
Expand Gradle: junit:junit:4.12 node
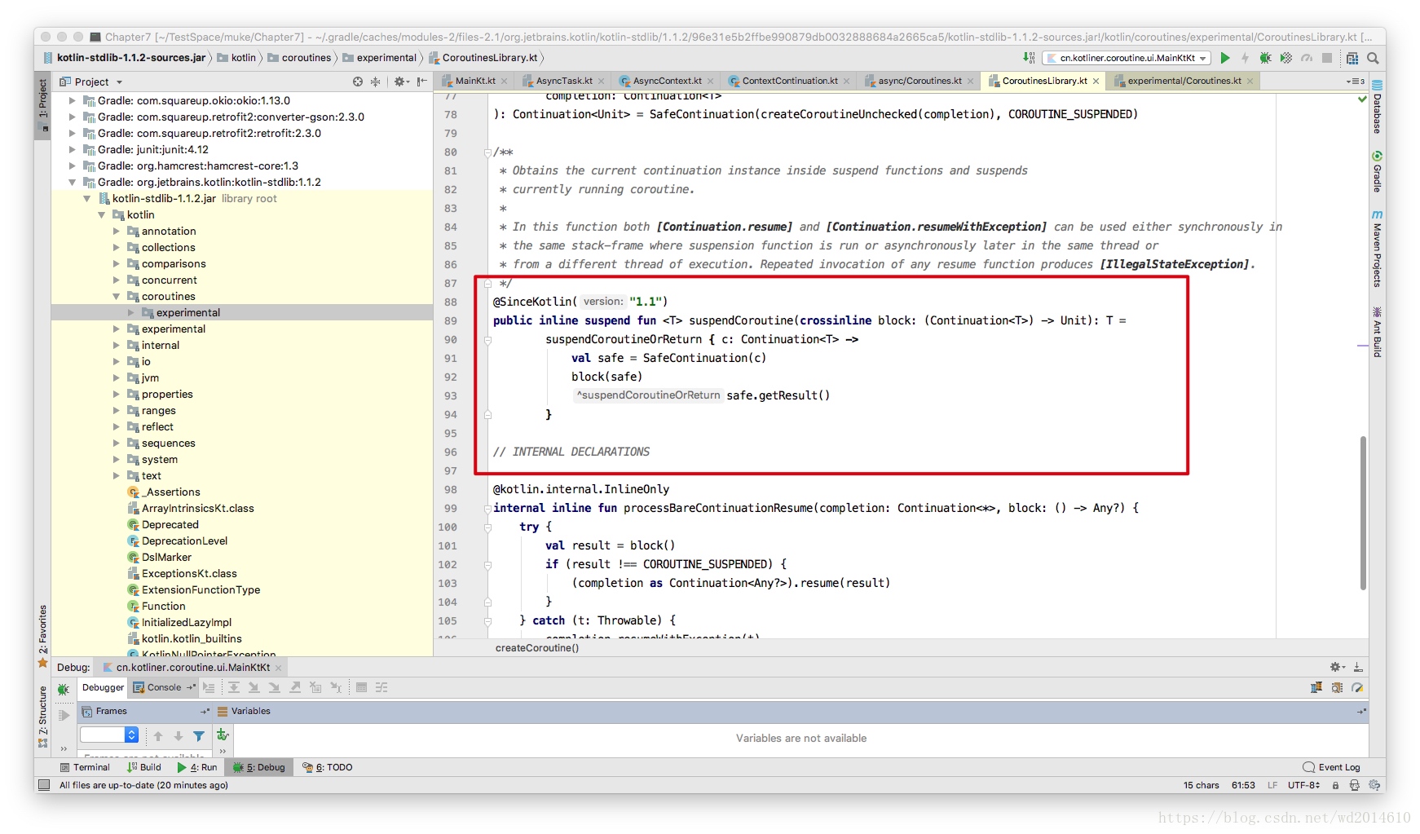point(73,150)
